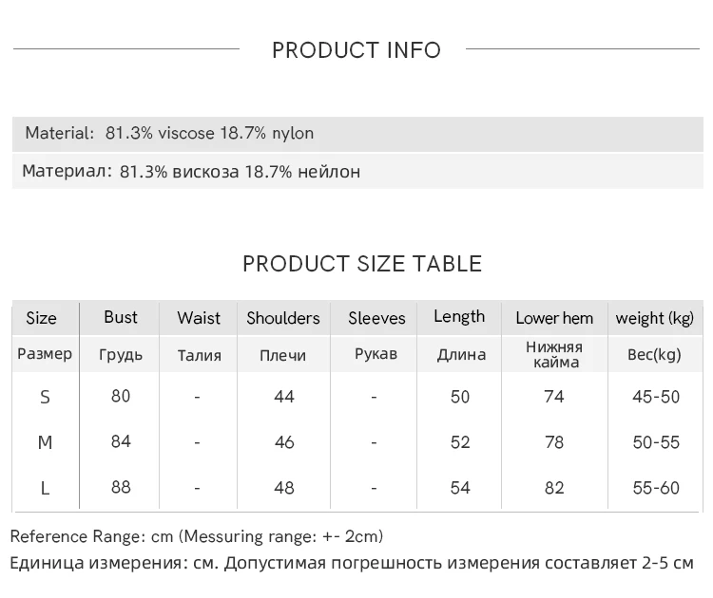
Task: Click the Russian measurement tolerance note
Action: coord(352,563)
